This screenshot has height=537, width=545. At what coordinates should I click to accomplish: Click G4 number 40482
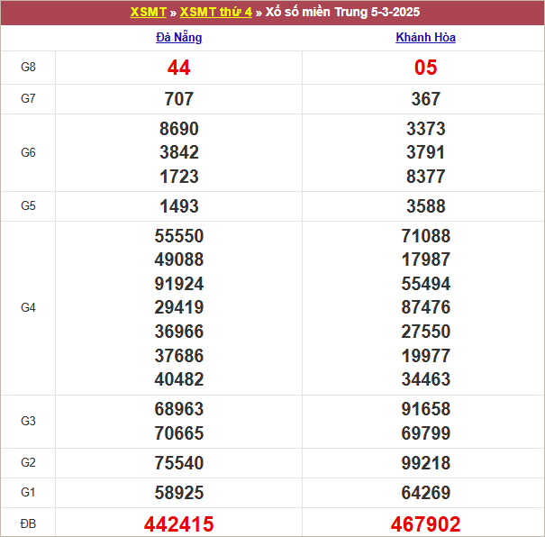(179, 379)
